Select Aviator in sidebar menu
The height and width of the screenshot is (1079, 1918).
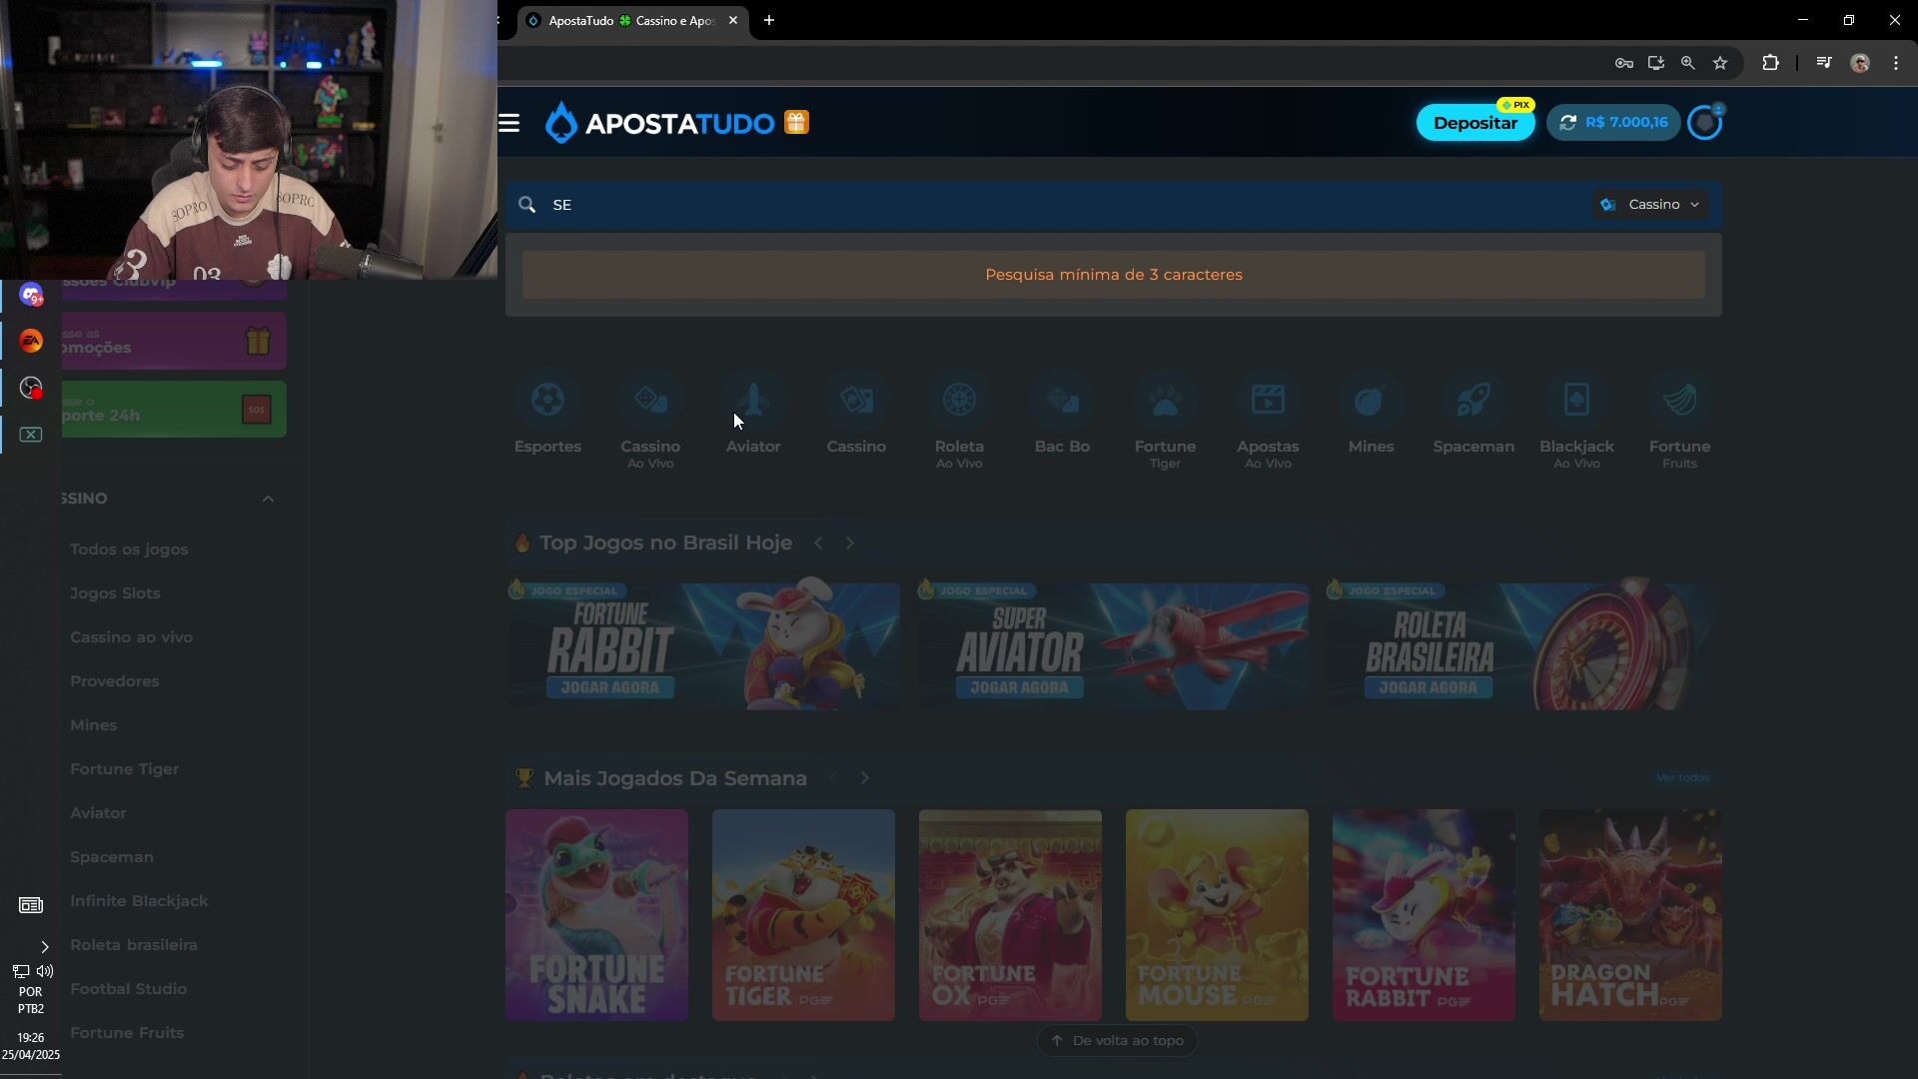98,813
